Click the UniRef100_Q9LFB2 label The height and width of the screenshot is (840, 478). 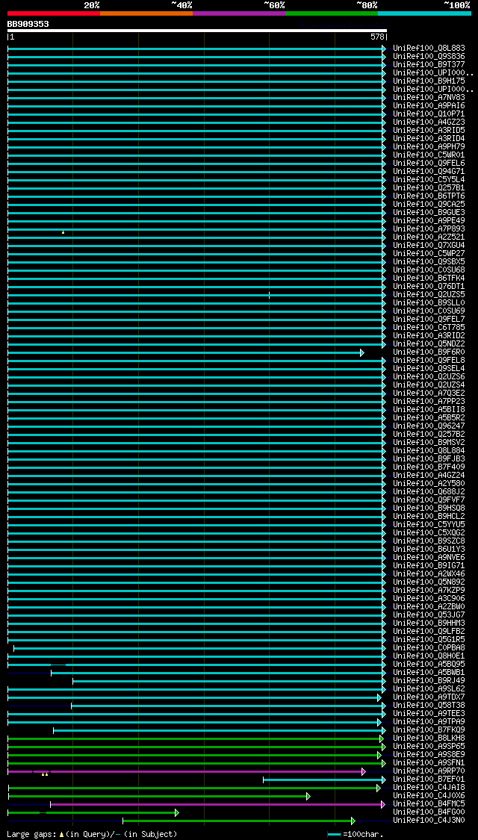point(429,631)
